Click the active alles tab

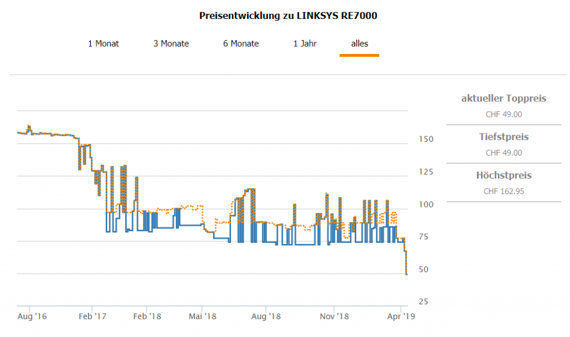(360, 43)
